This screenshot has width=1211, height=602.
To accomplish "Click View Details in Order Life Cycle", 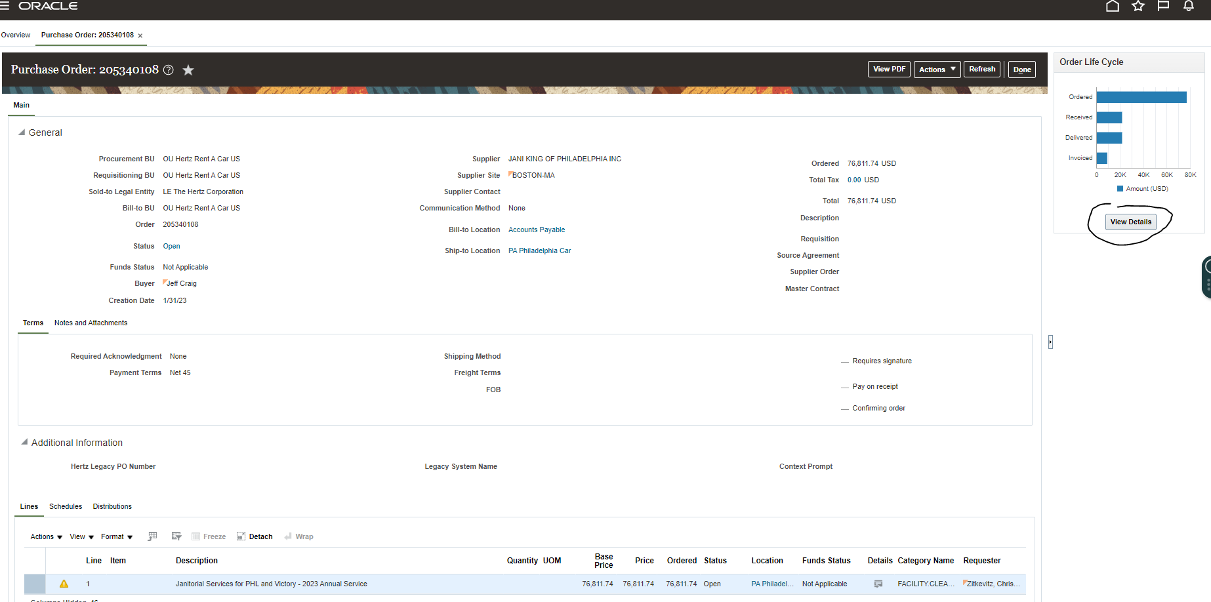I will coord(1130,222).
